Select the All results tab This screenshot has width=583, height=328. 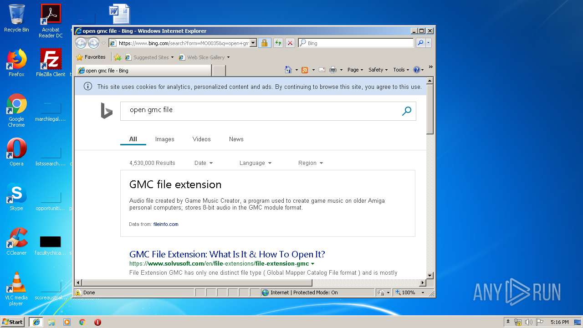click(133, 139)
